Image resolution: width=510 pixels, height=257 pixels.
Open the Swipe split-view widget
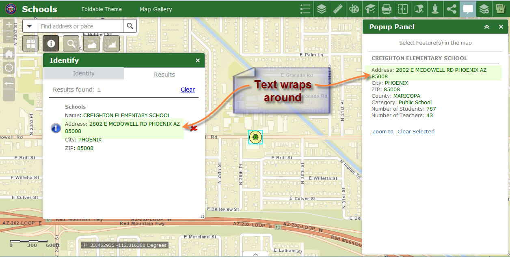403,9
